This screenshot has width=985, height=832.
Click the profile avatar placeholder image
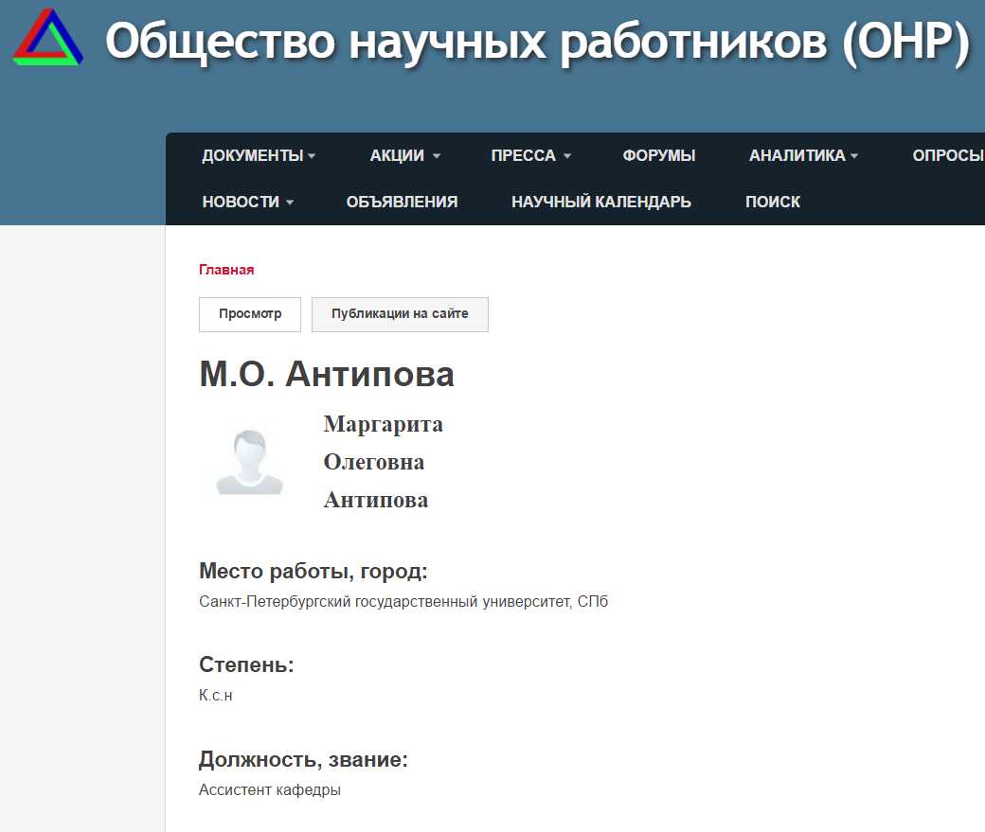(x=249, y=462)
